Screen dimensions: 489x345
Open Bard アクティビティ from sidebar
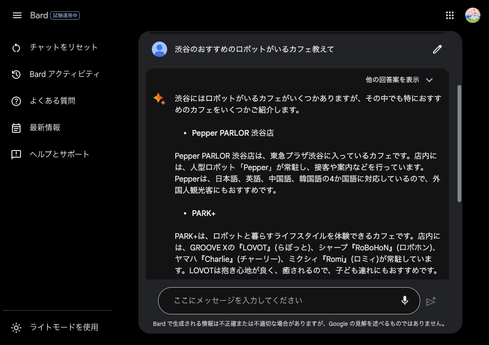(64, 74)
